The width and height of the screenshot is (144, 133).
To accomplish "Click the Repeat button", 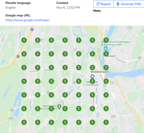I will 104,4.
